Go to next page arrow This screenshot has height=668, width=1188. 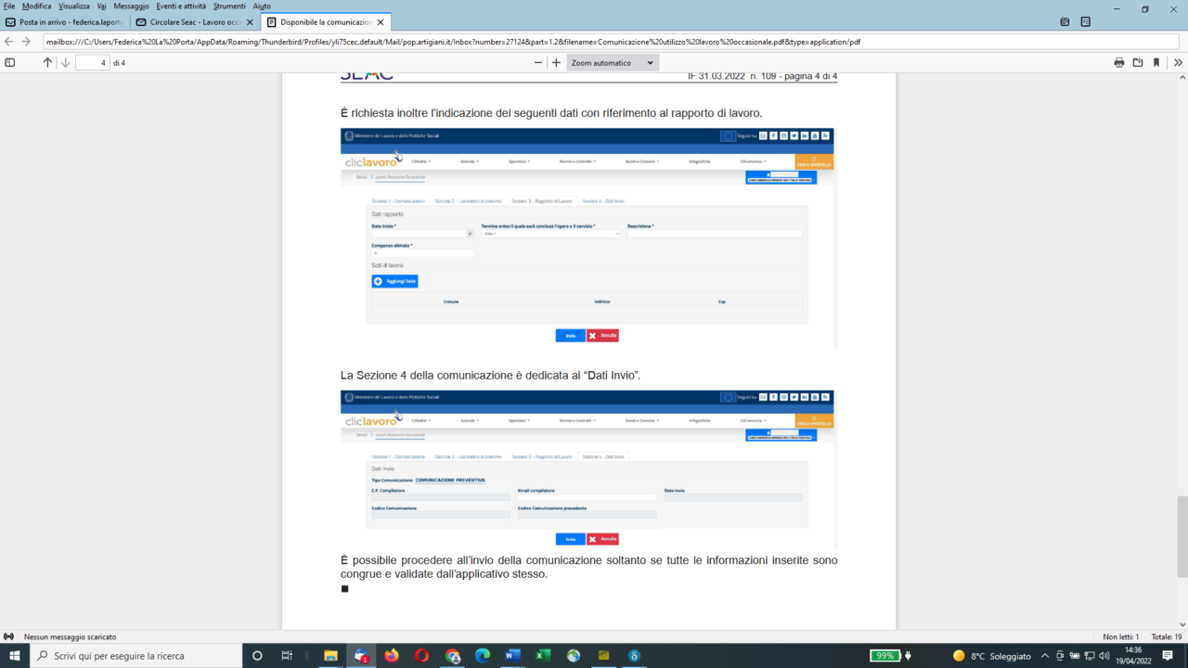[65, 63]
